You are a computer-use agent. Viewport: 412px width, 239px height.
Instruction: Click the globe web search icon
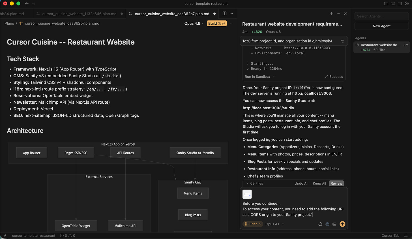327,224
